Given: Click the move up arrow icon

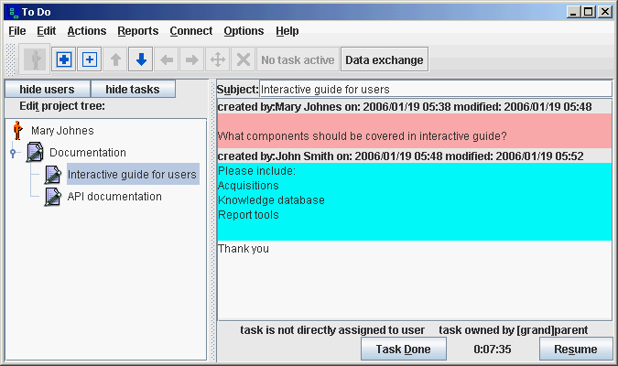Looking at the screenshot, I should [x=115, y=60].
